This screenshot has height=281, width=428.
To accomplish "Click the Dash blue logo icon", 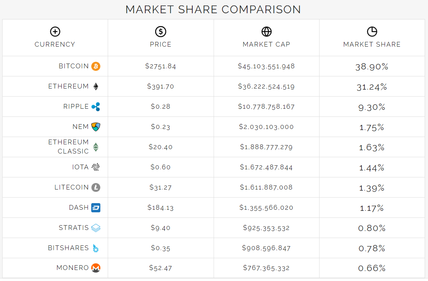I will (96, 208).
